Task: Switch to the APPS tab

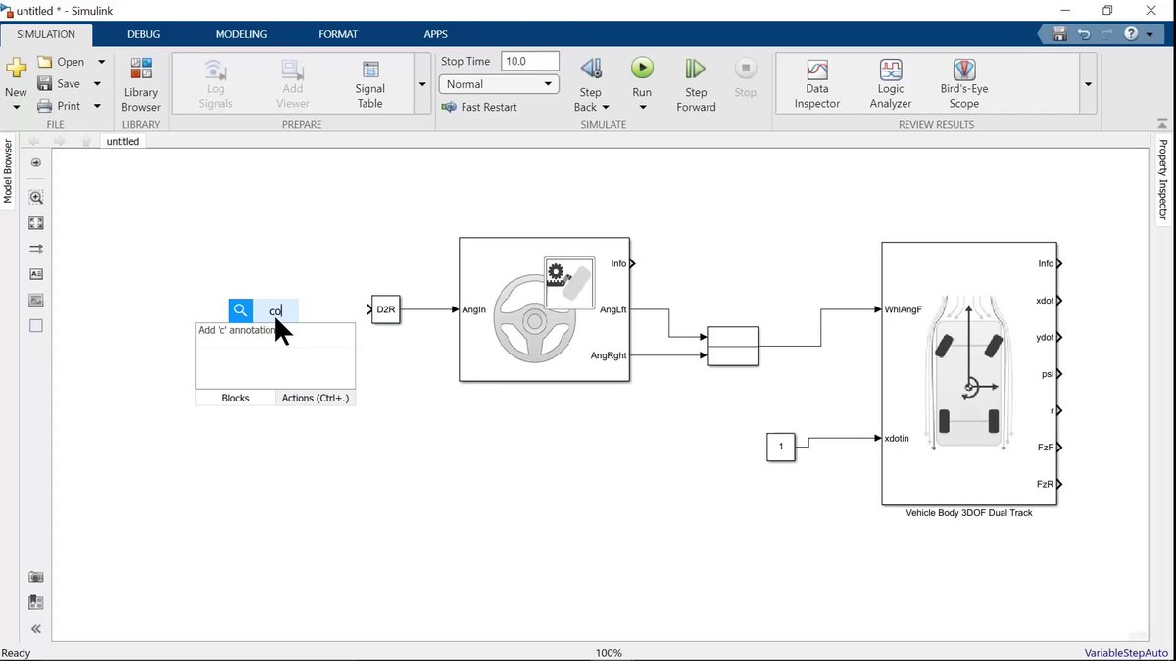Action: pyautogui.click(x=436, y=34)
